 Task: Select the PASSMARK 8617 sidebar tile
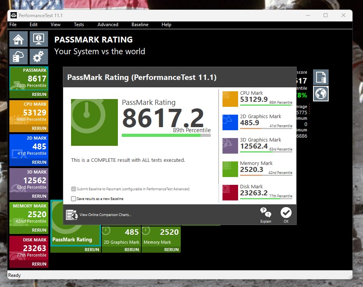click(29, 79)
